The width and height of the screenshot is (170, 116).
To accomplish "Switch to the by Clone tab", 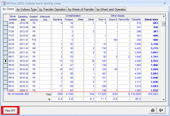I will tap(8, 9).
